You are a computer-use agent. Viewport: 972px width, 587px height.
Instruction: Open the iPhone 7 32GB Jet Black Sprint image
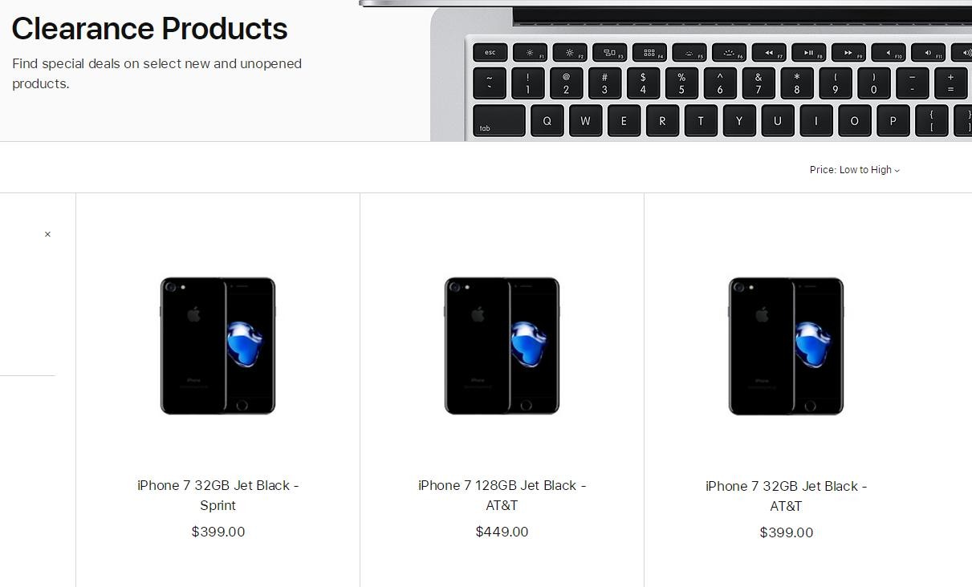tap(218, 346)
